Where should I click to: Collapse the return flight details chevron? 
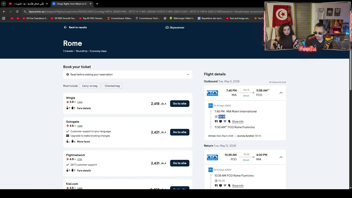click(281, 157)
